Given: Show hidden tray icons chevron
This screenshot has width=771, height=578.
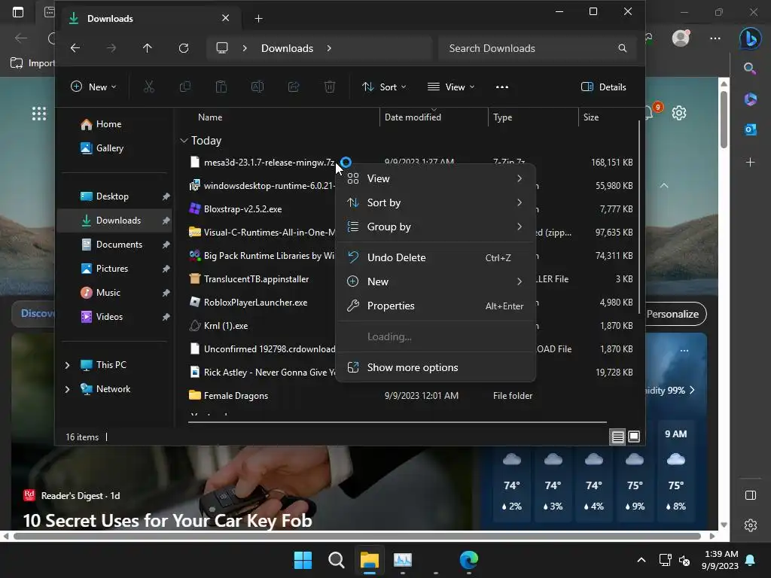Looking at the screenshot, I should click(x=641, y=560).
